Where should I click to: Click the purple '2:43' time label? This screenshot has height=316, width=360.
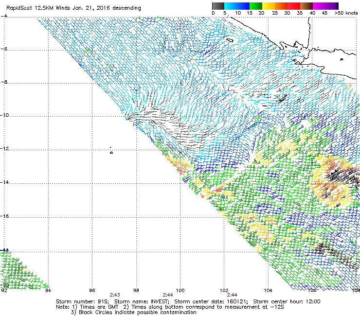tap(115, 295)
